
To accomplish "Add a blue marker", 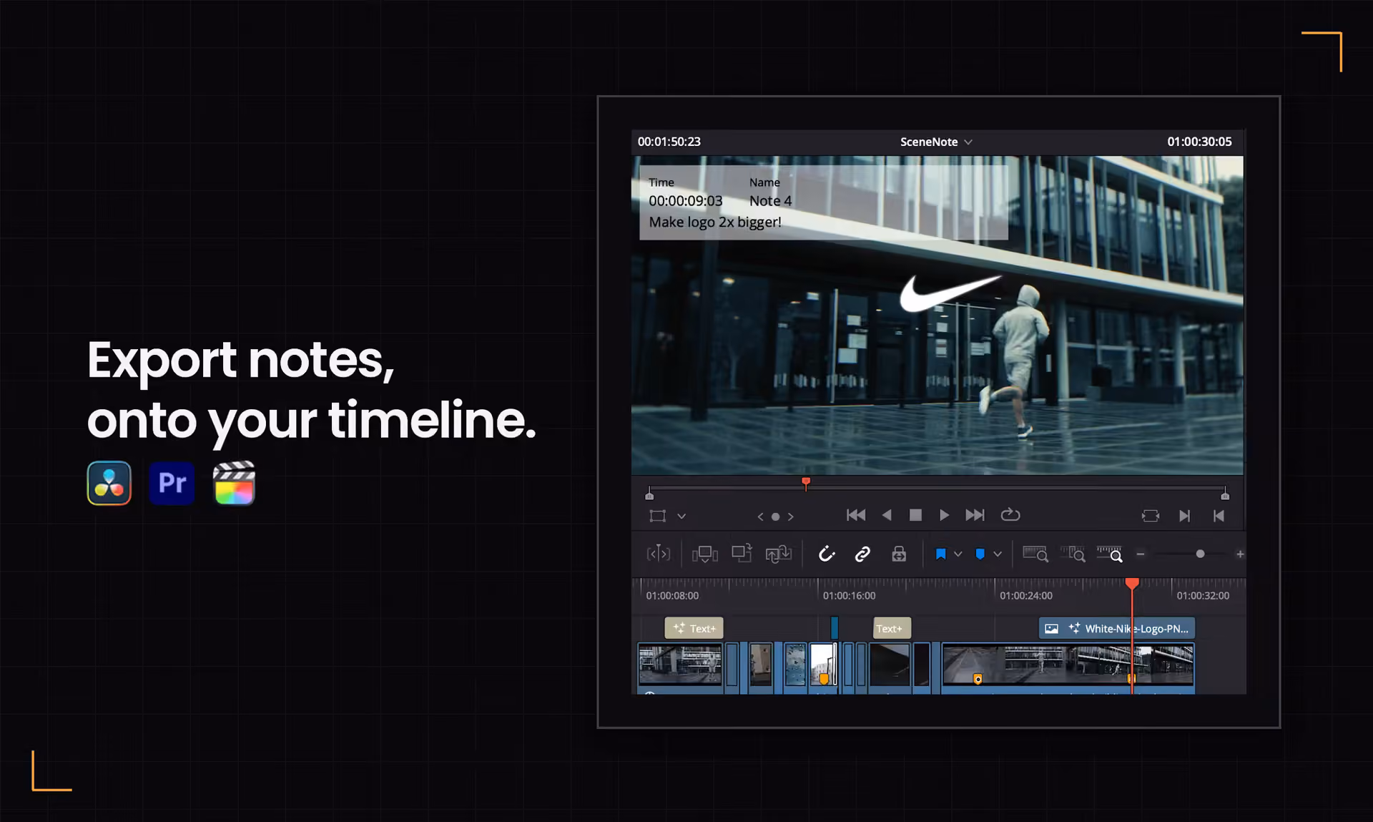I will tap(980, 554).
